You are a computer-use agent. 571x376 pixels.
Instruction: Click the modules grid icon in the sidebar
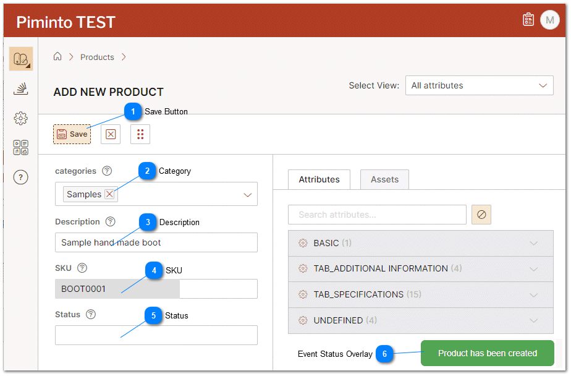point(20,148)
